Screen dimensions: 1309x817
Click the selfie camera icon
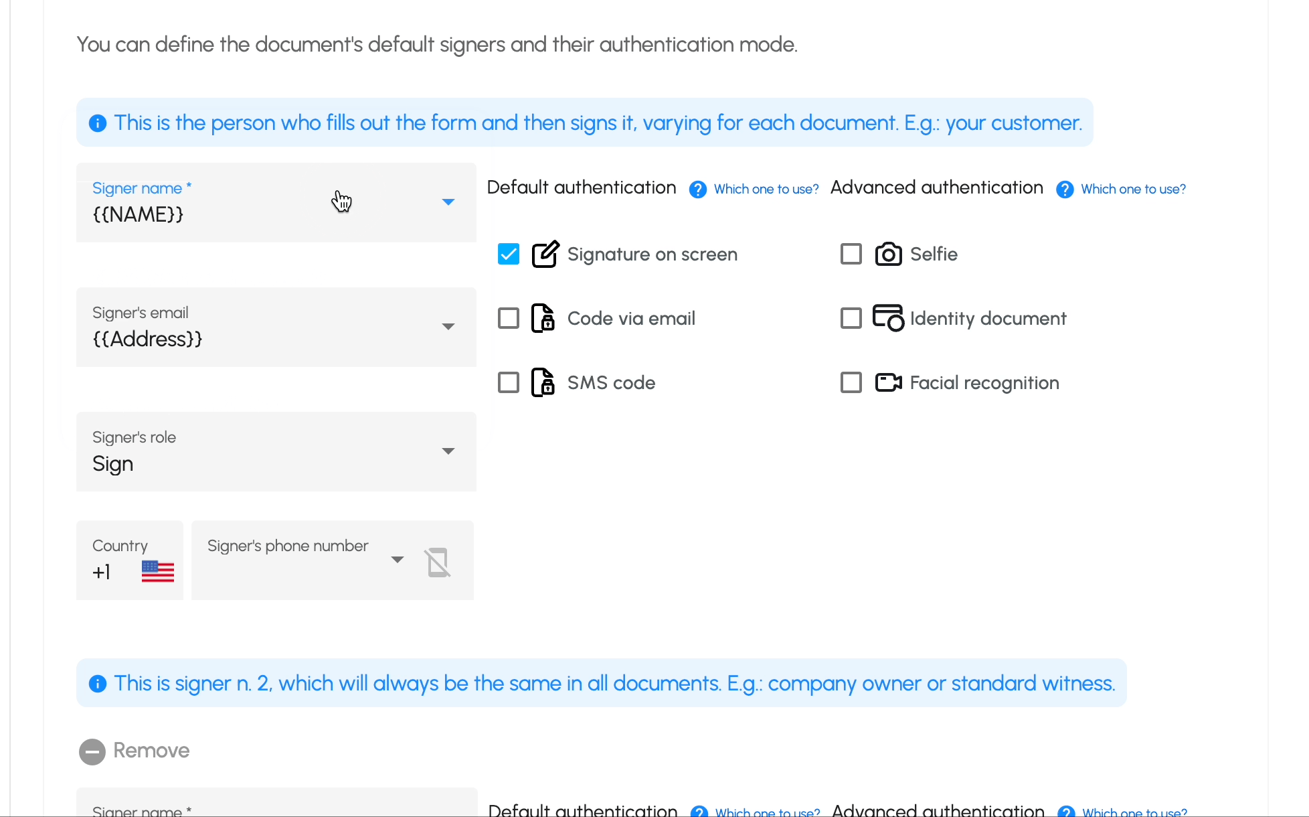click(887, 254)
